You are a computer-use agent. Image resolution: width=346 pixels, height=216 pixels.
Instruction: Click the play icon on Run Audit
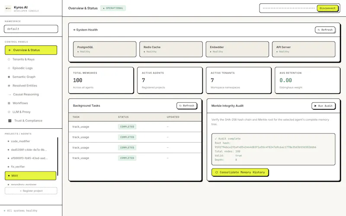click(x=315, y=106)
